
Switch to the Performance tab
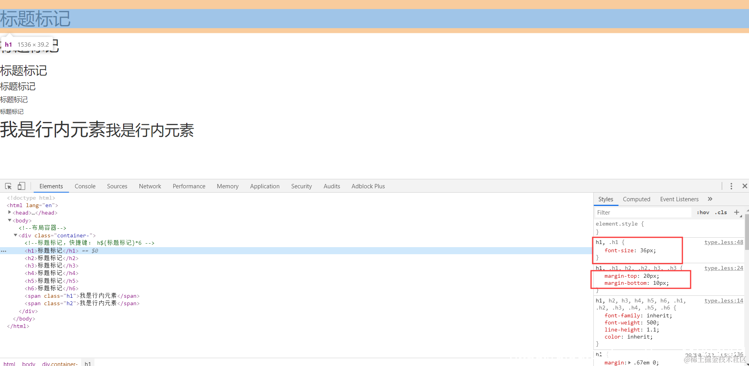point(189,186)
